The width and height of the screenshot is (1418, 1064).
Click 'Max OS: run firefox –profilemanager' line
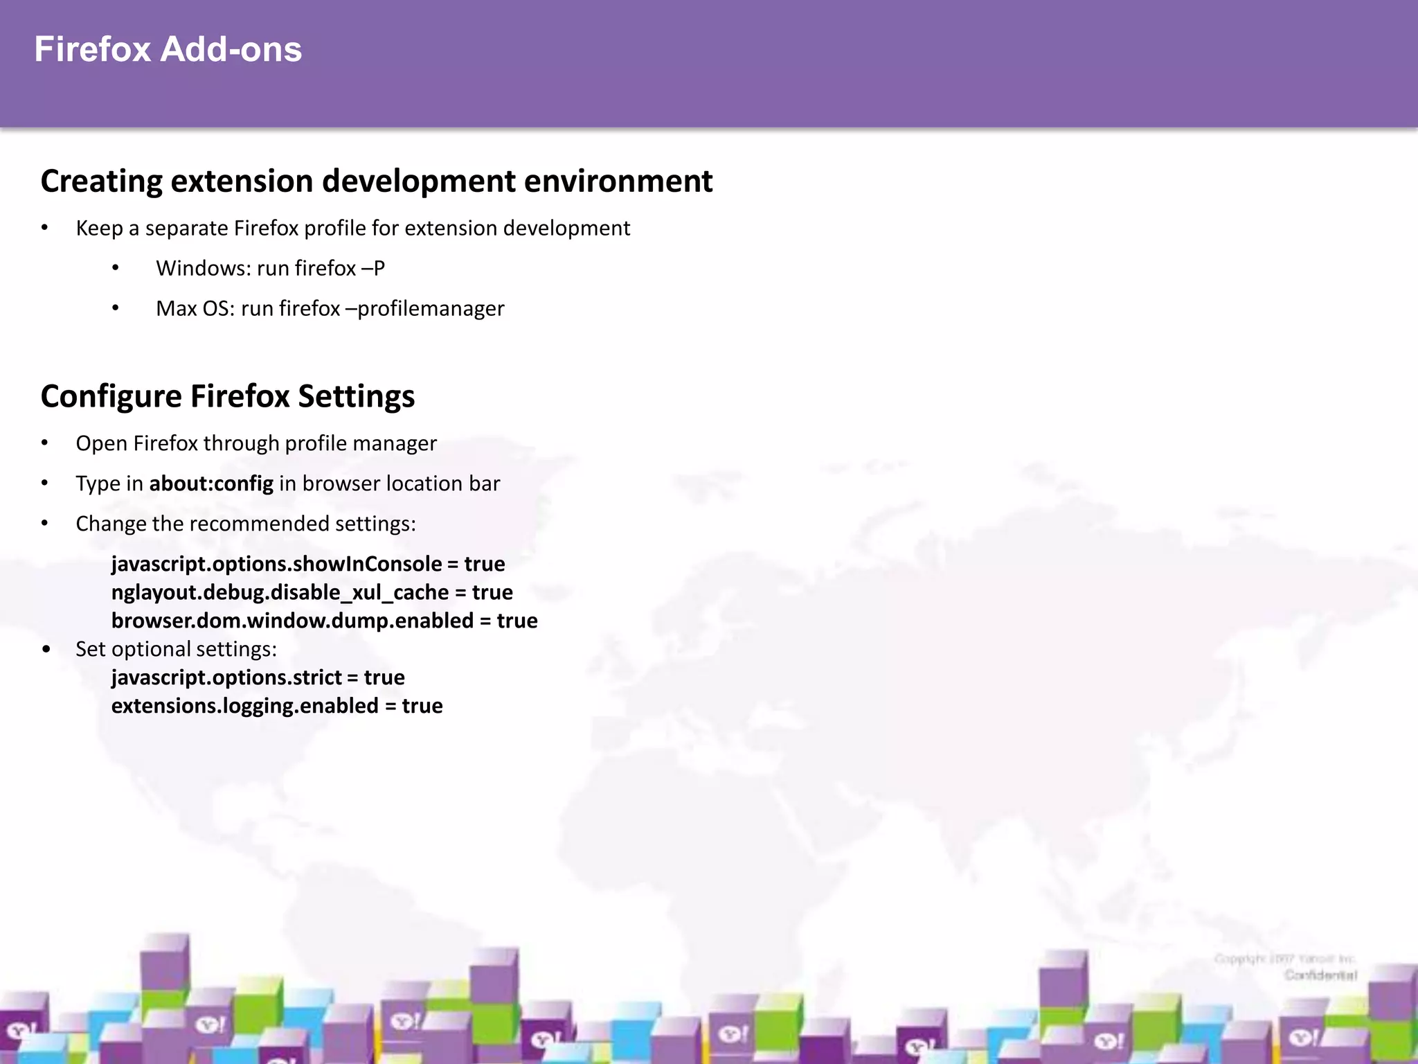pos(330,308)
